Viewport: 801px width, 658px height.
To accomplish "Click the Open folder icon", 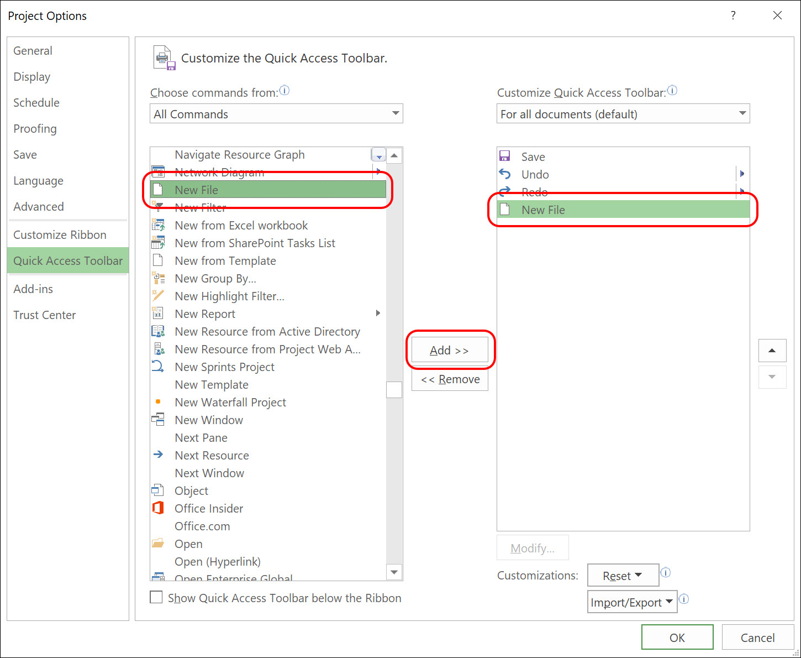I will point(158,544).
